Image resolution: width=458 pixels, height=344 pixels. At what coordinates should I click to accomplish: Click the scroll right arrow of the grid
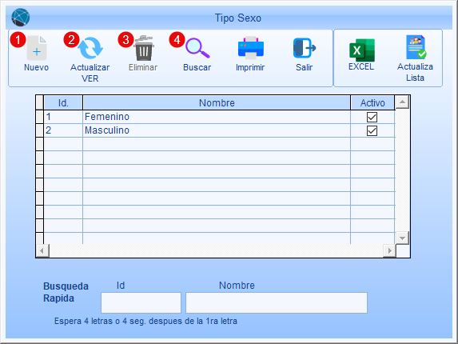pos(389,250)
